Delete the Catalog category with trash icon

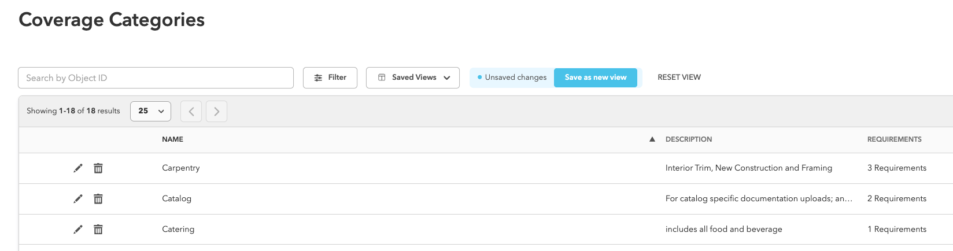[x=98, y=199]
